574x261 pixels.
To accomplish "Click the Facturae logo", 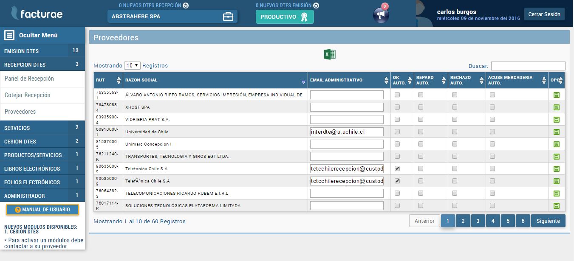I will point(37,13).
